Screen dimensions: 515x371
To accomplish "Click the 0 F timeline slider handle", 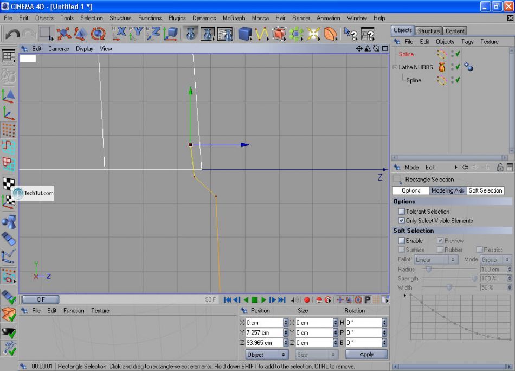I will click(41, 299).
